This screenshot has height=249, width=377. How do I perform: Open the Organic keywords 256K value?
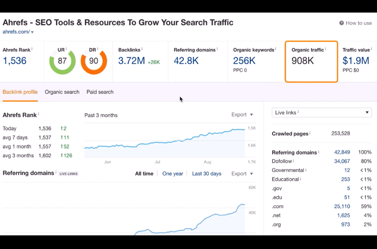click(x=244, y=61)
